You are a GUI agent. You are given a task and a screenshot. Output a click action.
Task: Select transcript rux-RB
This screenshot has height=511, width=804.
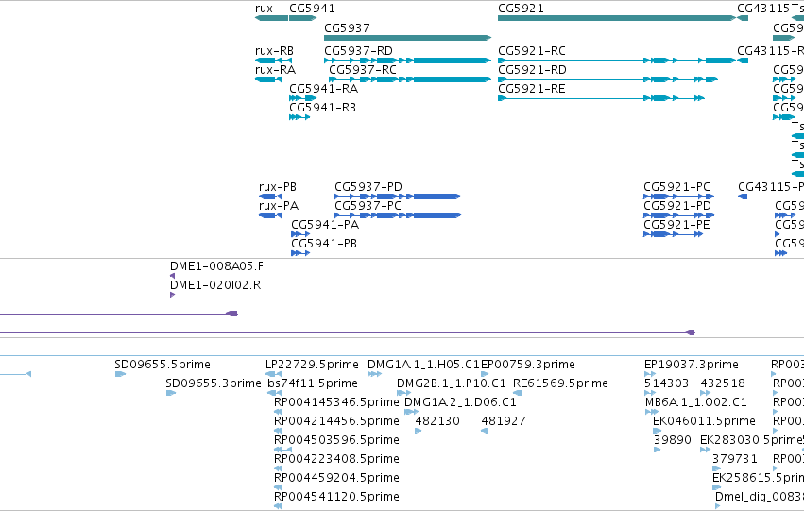(273, 60)
